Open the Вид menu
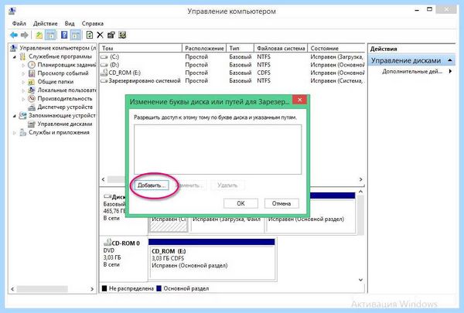This screenshot has width=464, height=313. click(70, 23)
